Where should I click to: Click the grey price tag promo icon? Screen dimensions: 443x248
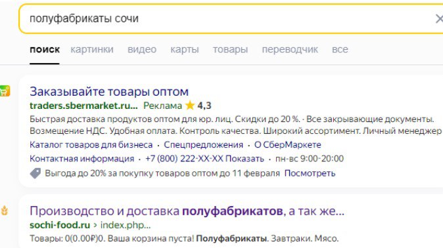pos(35,173)
